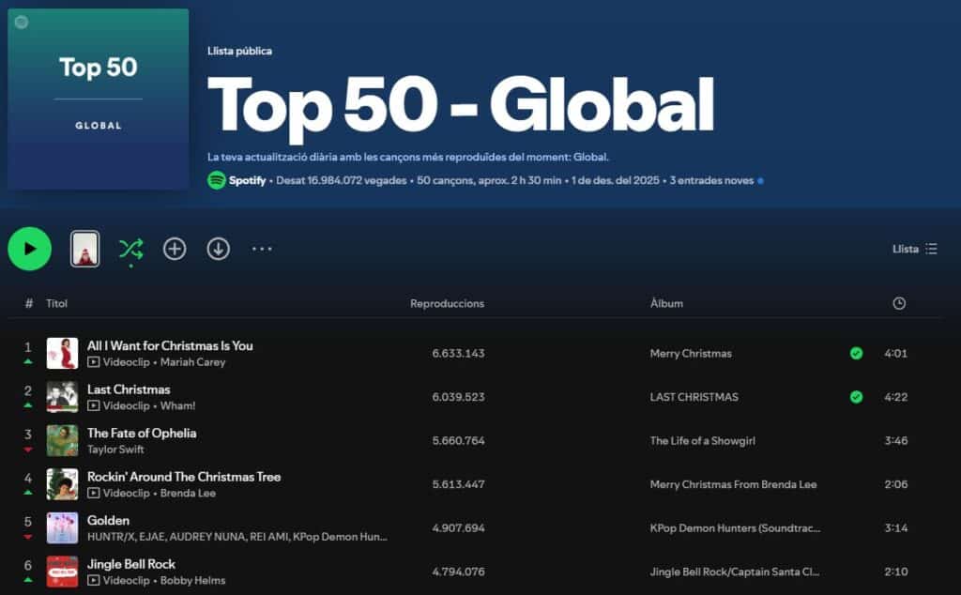Click the Àlbum column header
961x595 pixels.
pyautogui.click(x=666, y=303)
